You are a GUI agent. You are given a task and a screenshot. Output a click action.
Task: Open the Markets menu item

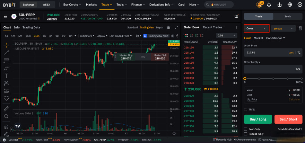click(x=91, y=5)
